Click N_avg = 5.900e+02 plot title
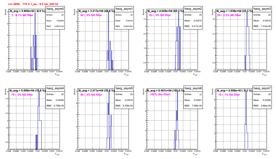This screenshot has width=276, height=159. coord(27,11)
